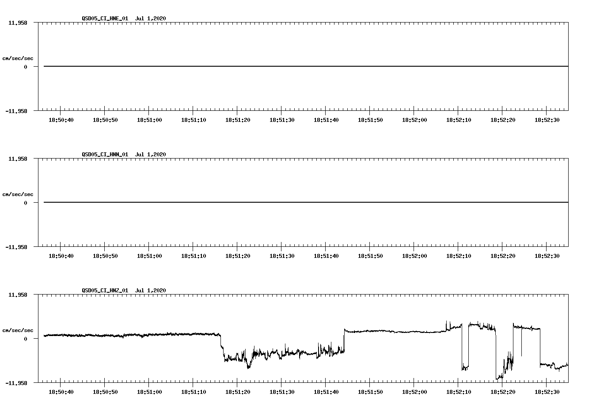Click the 18:52:10 time label under the HNN plot
Image resolution: width=600 pixels, height=408 pixels.
tap(459, 256)
